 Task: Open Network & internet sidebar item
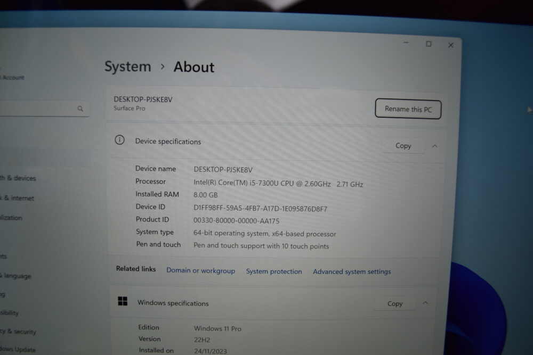coord(17,198)
